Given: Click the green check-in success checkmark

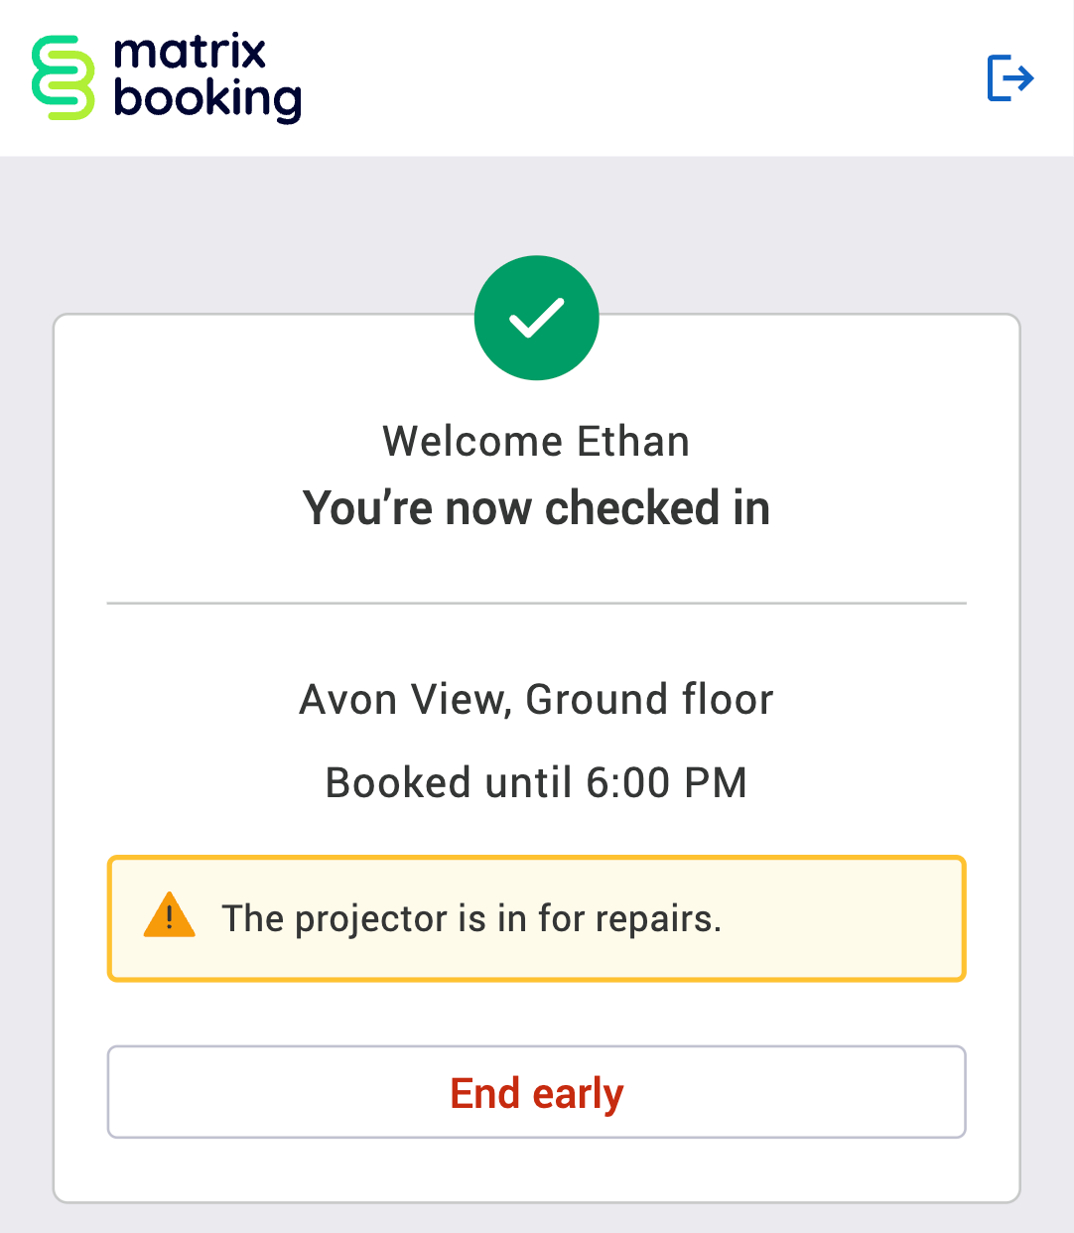Looking at the screenshot, I should tap(536, 318).
